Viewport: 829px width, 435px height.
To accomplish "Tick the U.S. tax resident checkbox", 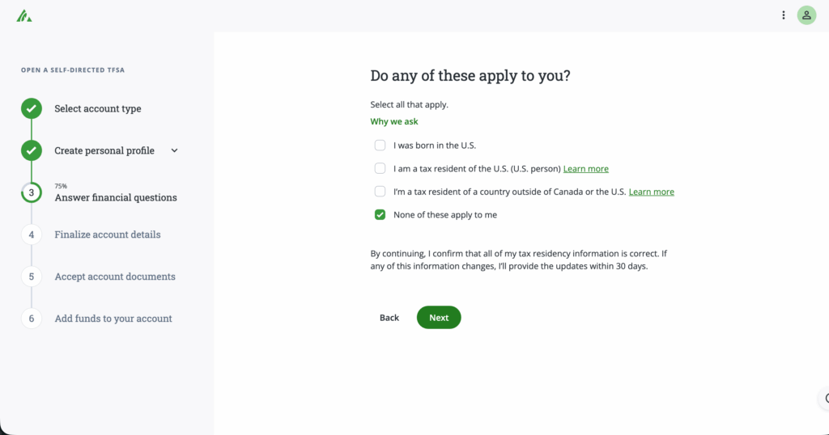I will 380,169.
